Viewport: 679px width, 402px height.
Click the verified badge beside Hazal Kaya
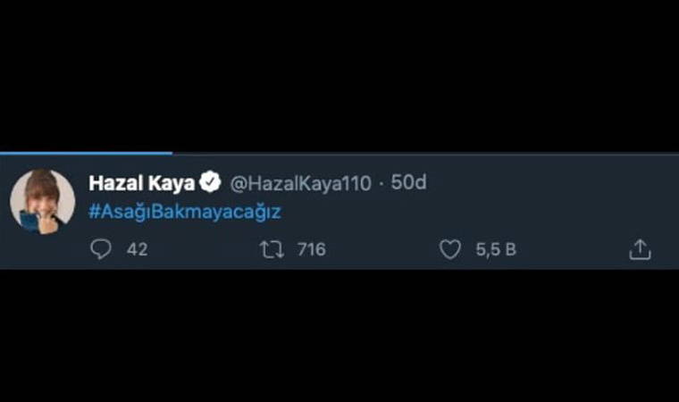click(x=211, y=182)
